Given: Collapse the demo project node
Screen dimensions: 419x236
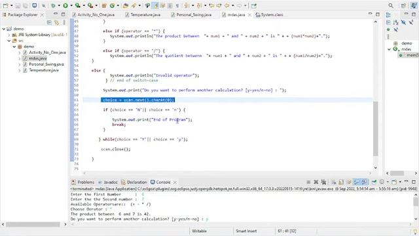Looking at the screenshot, I should coord(4,29).
